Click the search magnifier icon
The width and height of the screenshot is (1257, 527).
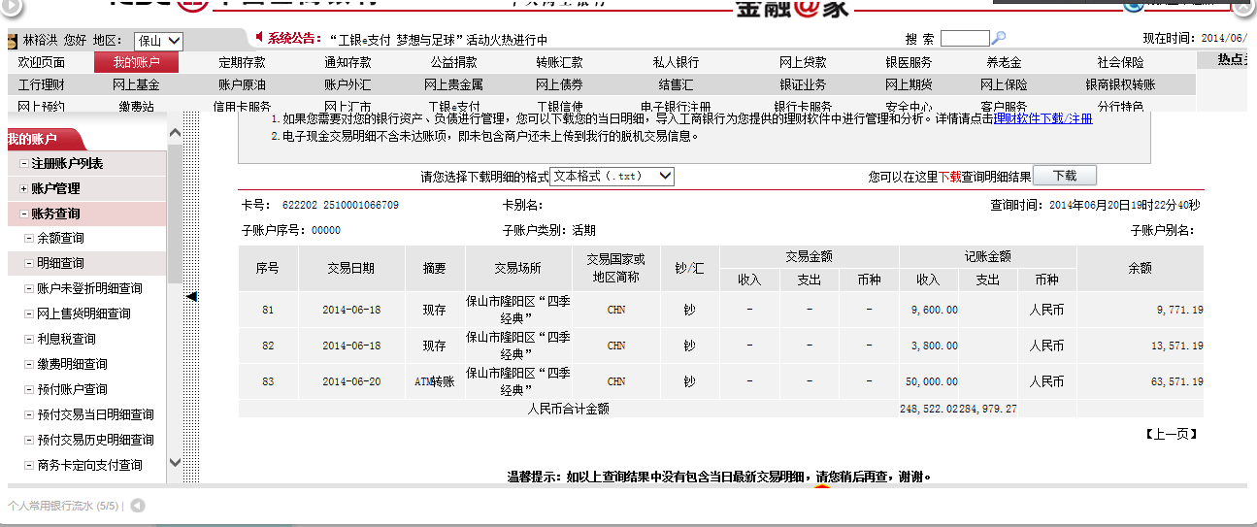[x=999, y=38]
